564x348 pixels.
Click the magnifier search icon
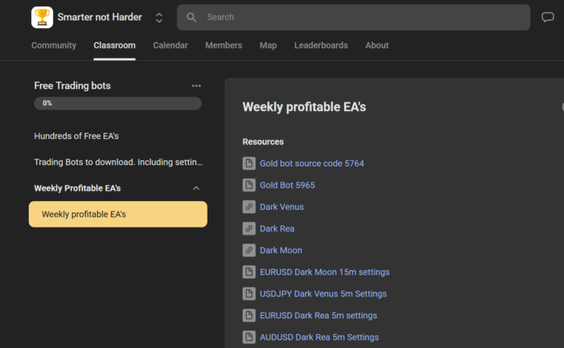click(191, 17)
